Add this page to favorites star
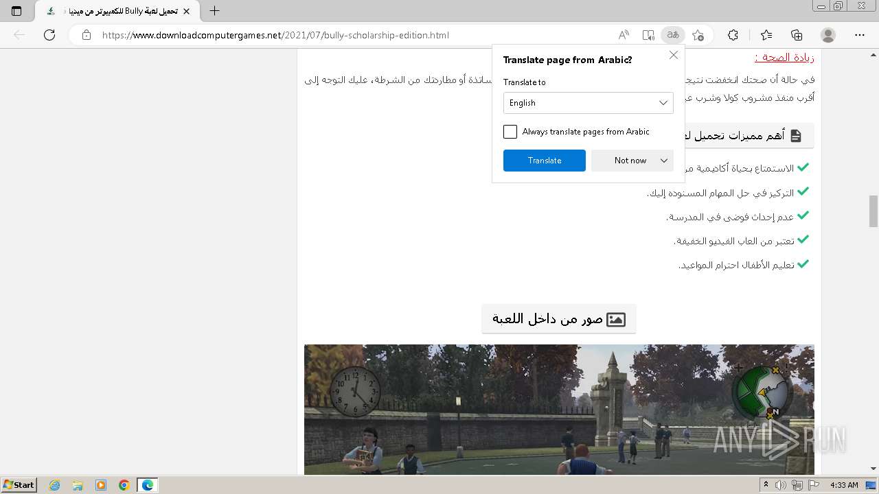Viewport: 879px width, 494px height. pos(698,35)
